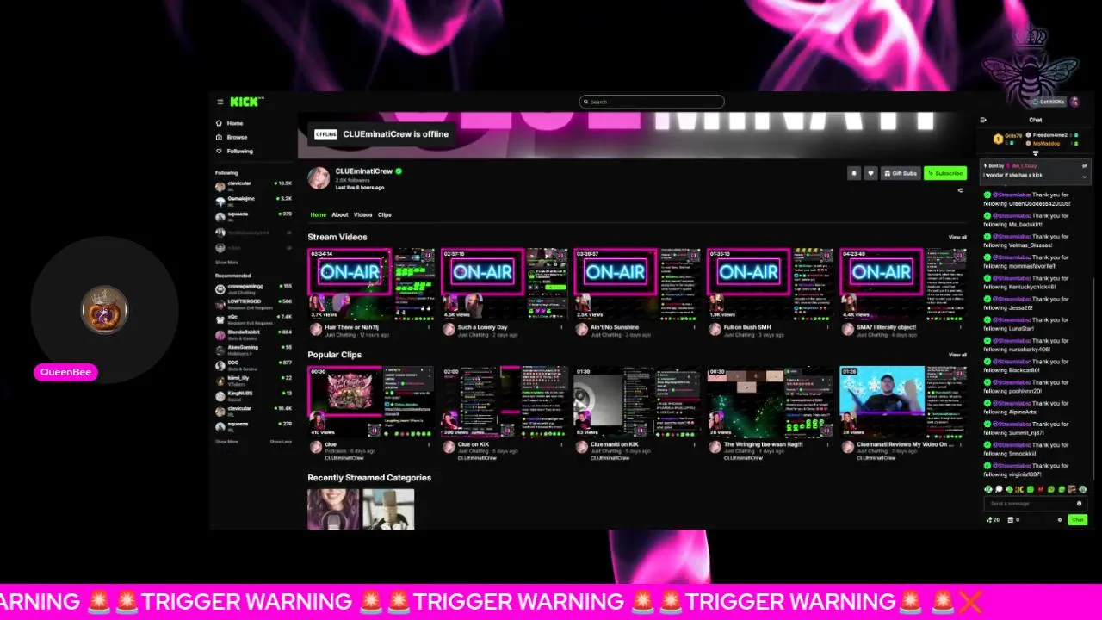This screenshot has width=1102, height=620.
Task: Open crowegamingg in Recommended list
Action: coord(253,288)
